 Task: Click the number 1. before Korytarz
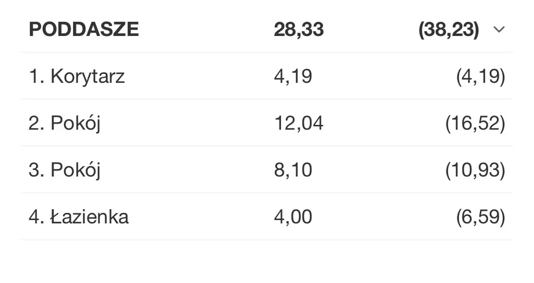(35, 77)
